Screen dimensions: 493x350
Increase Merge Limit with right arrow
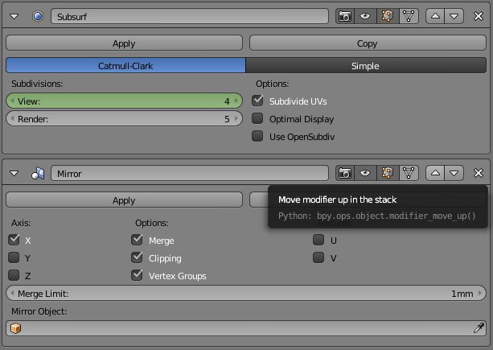480,293
